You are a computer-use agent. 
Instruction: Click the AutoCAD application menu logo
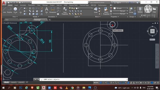[x=4, y=3]
